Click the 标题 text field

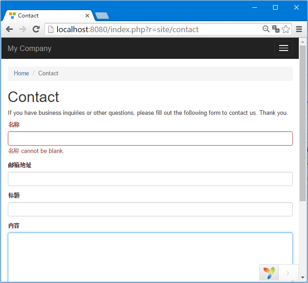[150, 209]
